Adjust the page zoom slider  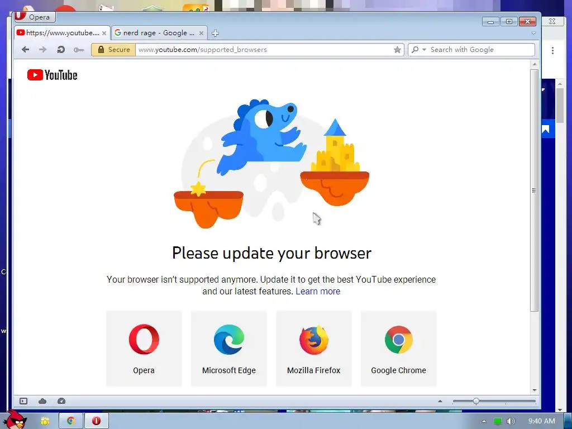click(x=494, y=401)
